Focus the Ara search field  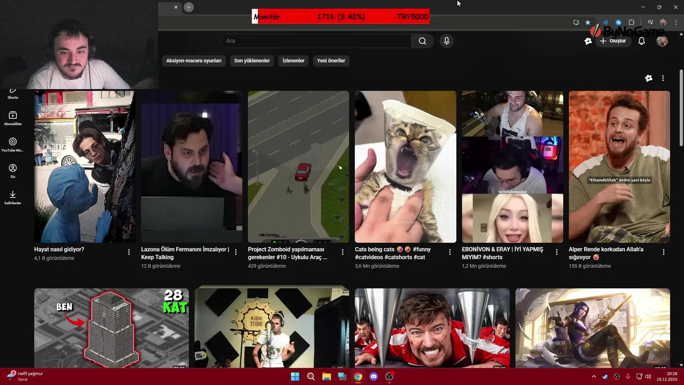click(x=316, y=41)
